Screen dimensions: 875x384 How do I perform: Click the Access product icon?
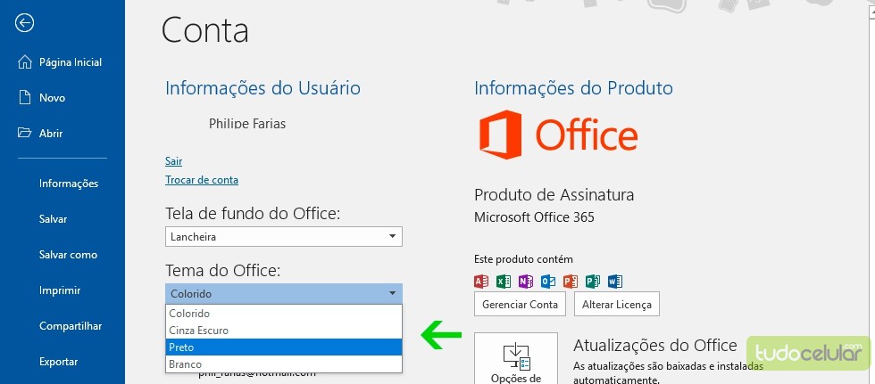(x=481, y=282)
